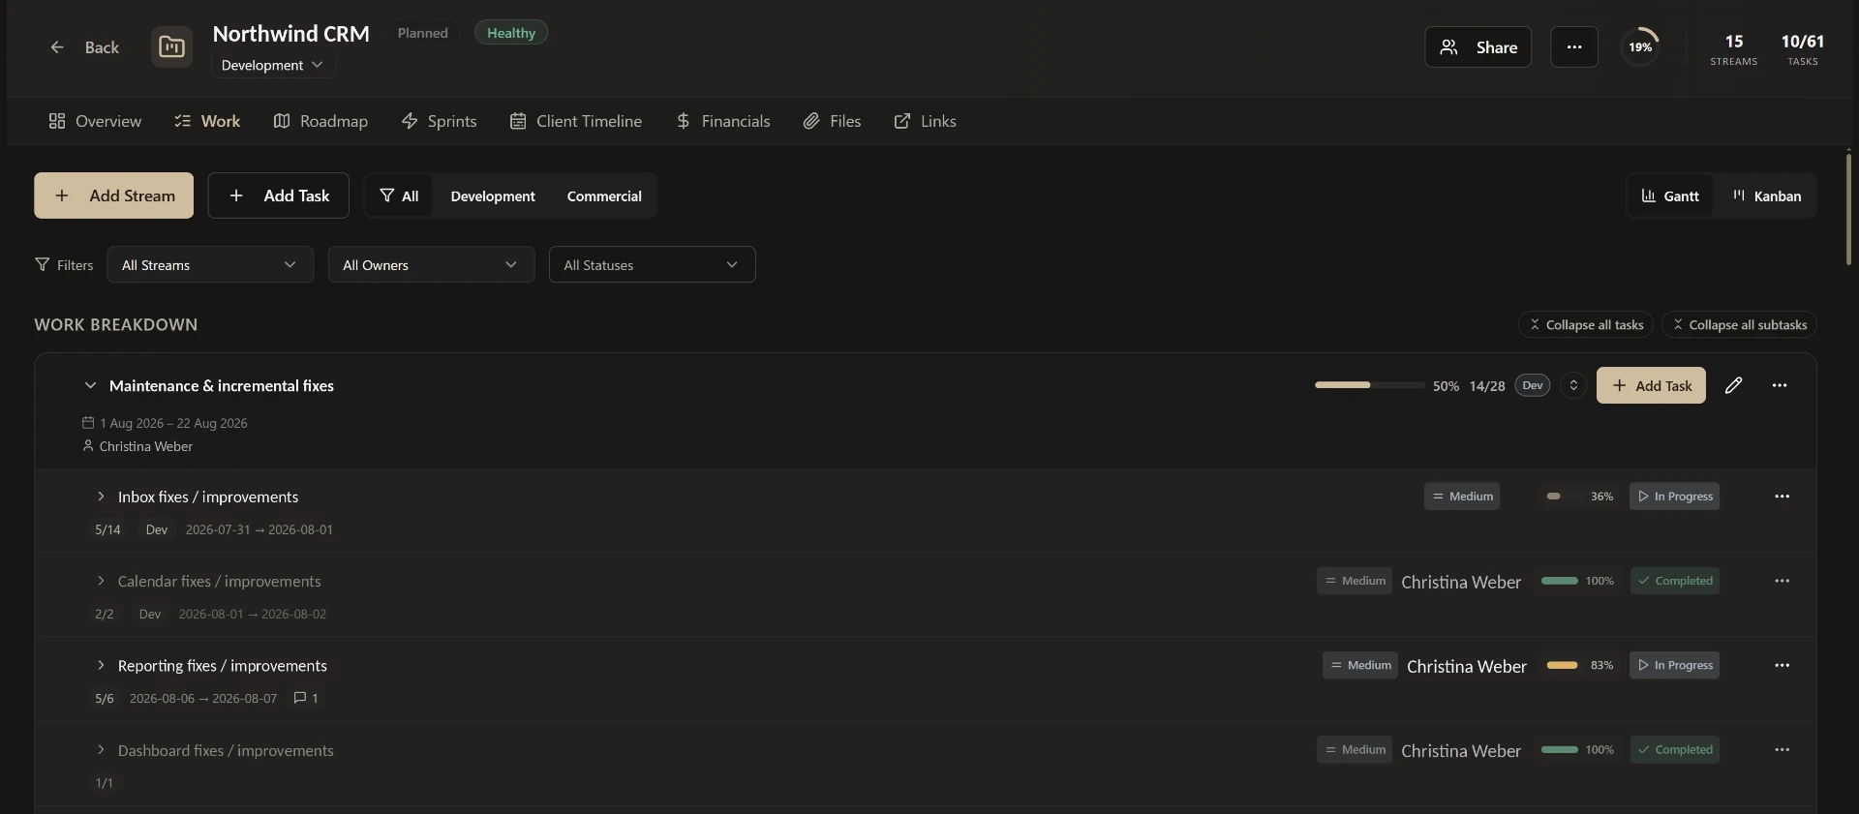The height and width of the screenshot is (814, 1859).
Task: Collapse all subtasks
Action: click(x=1739, y=325)
